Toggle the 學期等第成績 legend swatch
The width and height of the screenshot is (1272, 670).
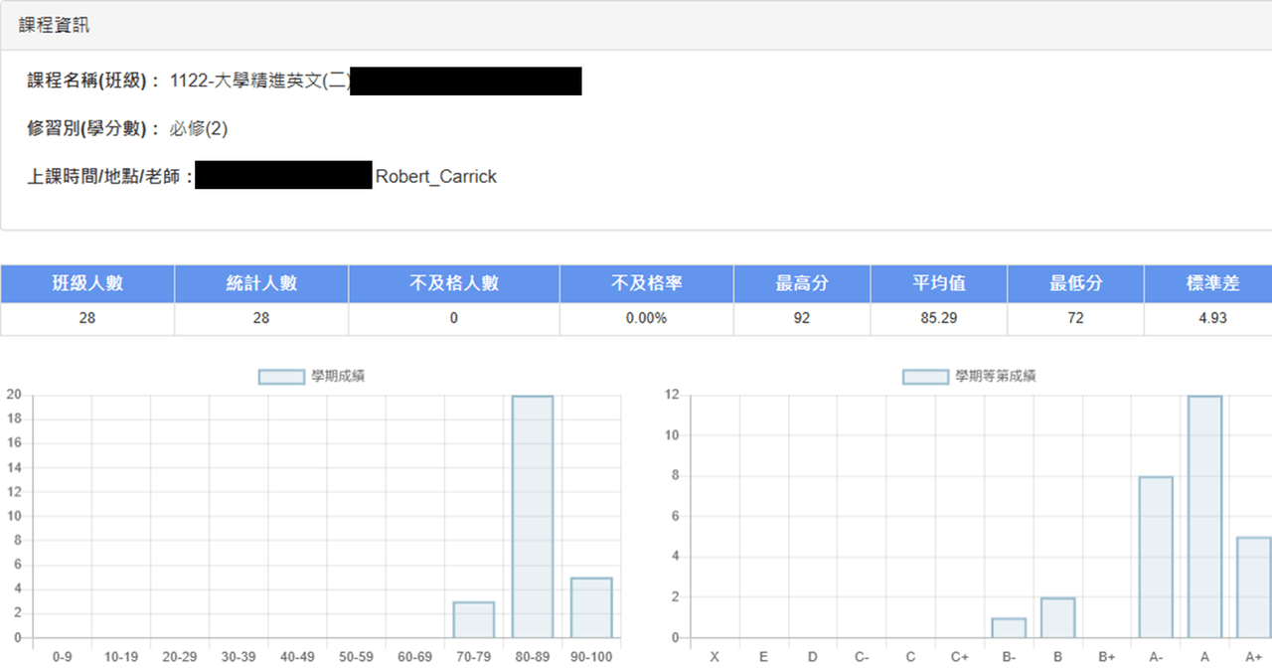[925, 377]
